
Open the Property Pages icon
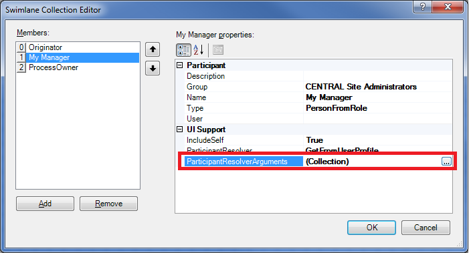(x=218, y=50)
